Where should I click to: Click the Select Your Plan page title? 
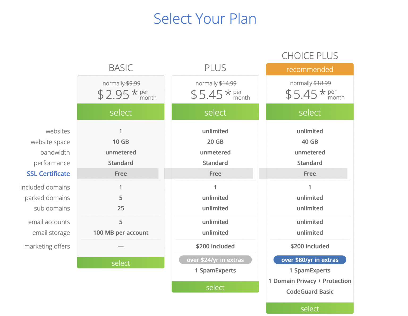(x=205, y=18)
